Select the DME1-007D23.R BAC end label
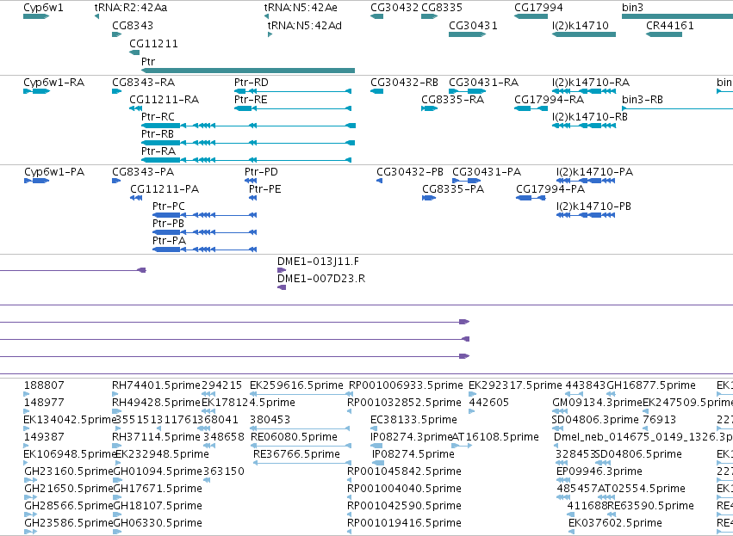Image resolution: width=733 pixels, height=536 pixels. point(321,279)
